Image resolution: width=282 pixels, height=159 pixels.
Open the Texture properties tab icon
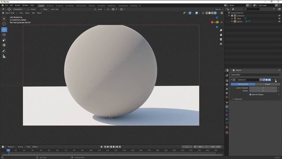tap(227, 132)
